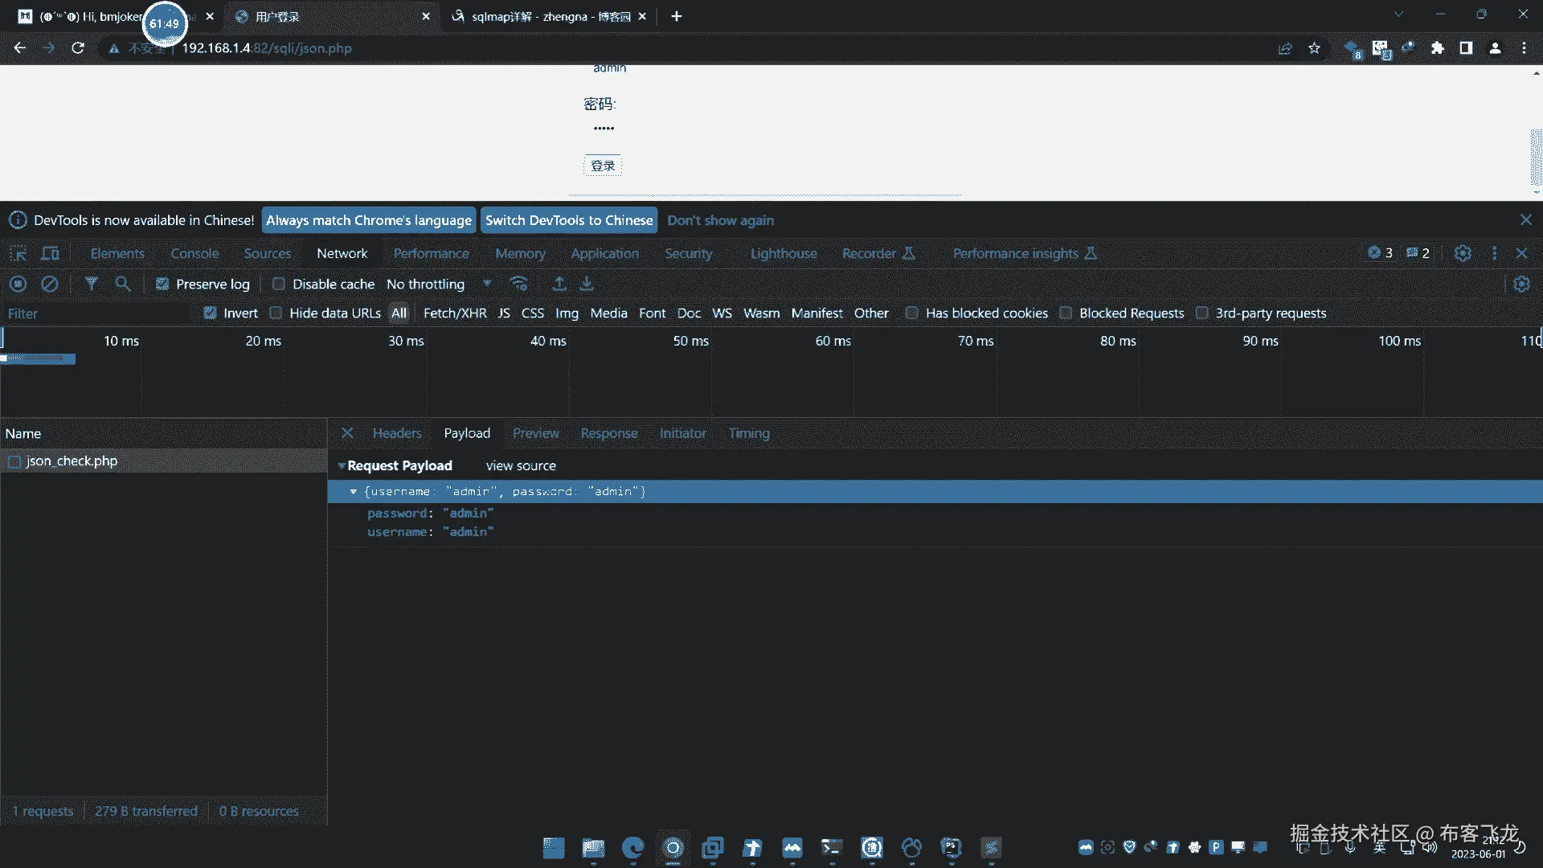The image size is (1543, 868).
Task: Collapse the Request Payload section
Action: [x=342, y=465]
